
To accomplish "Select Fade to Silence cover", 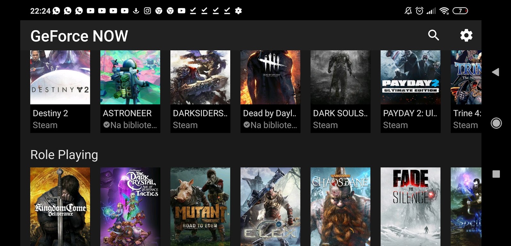I will [410, 207].
